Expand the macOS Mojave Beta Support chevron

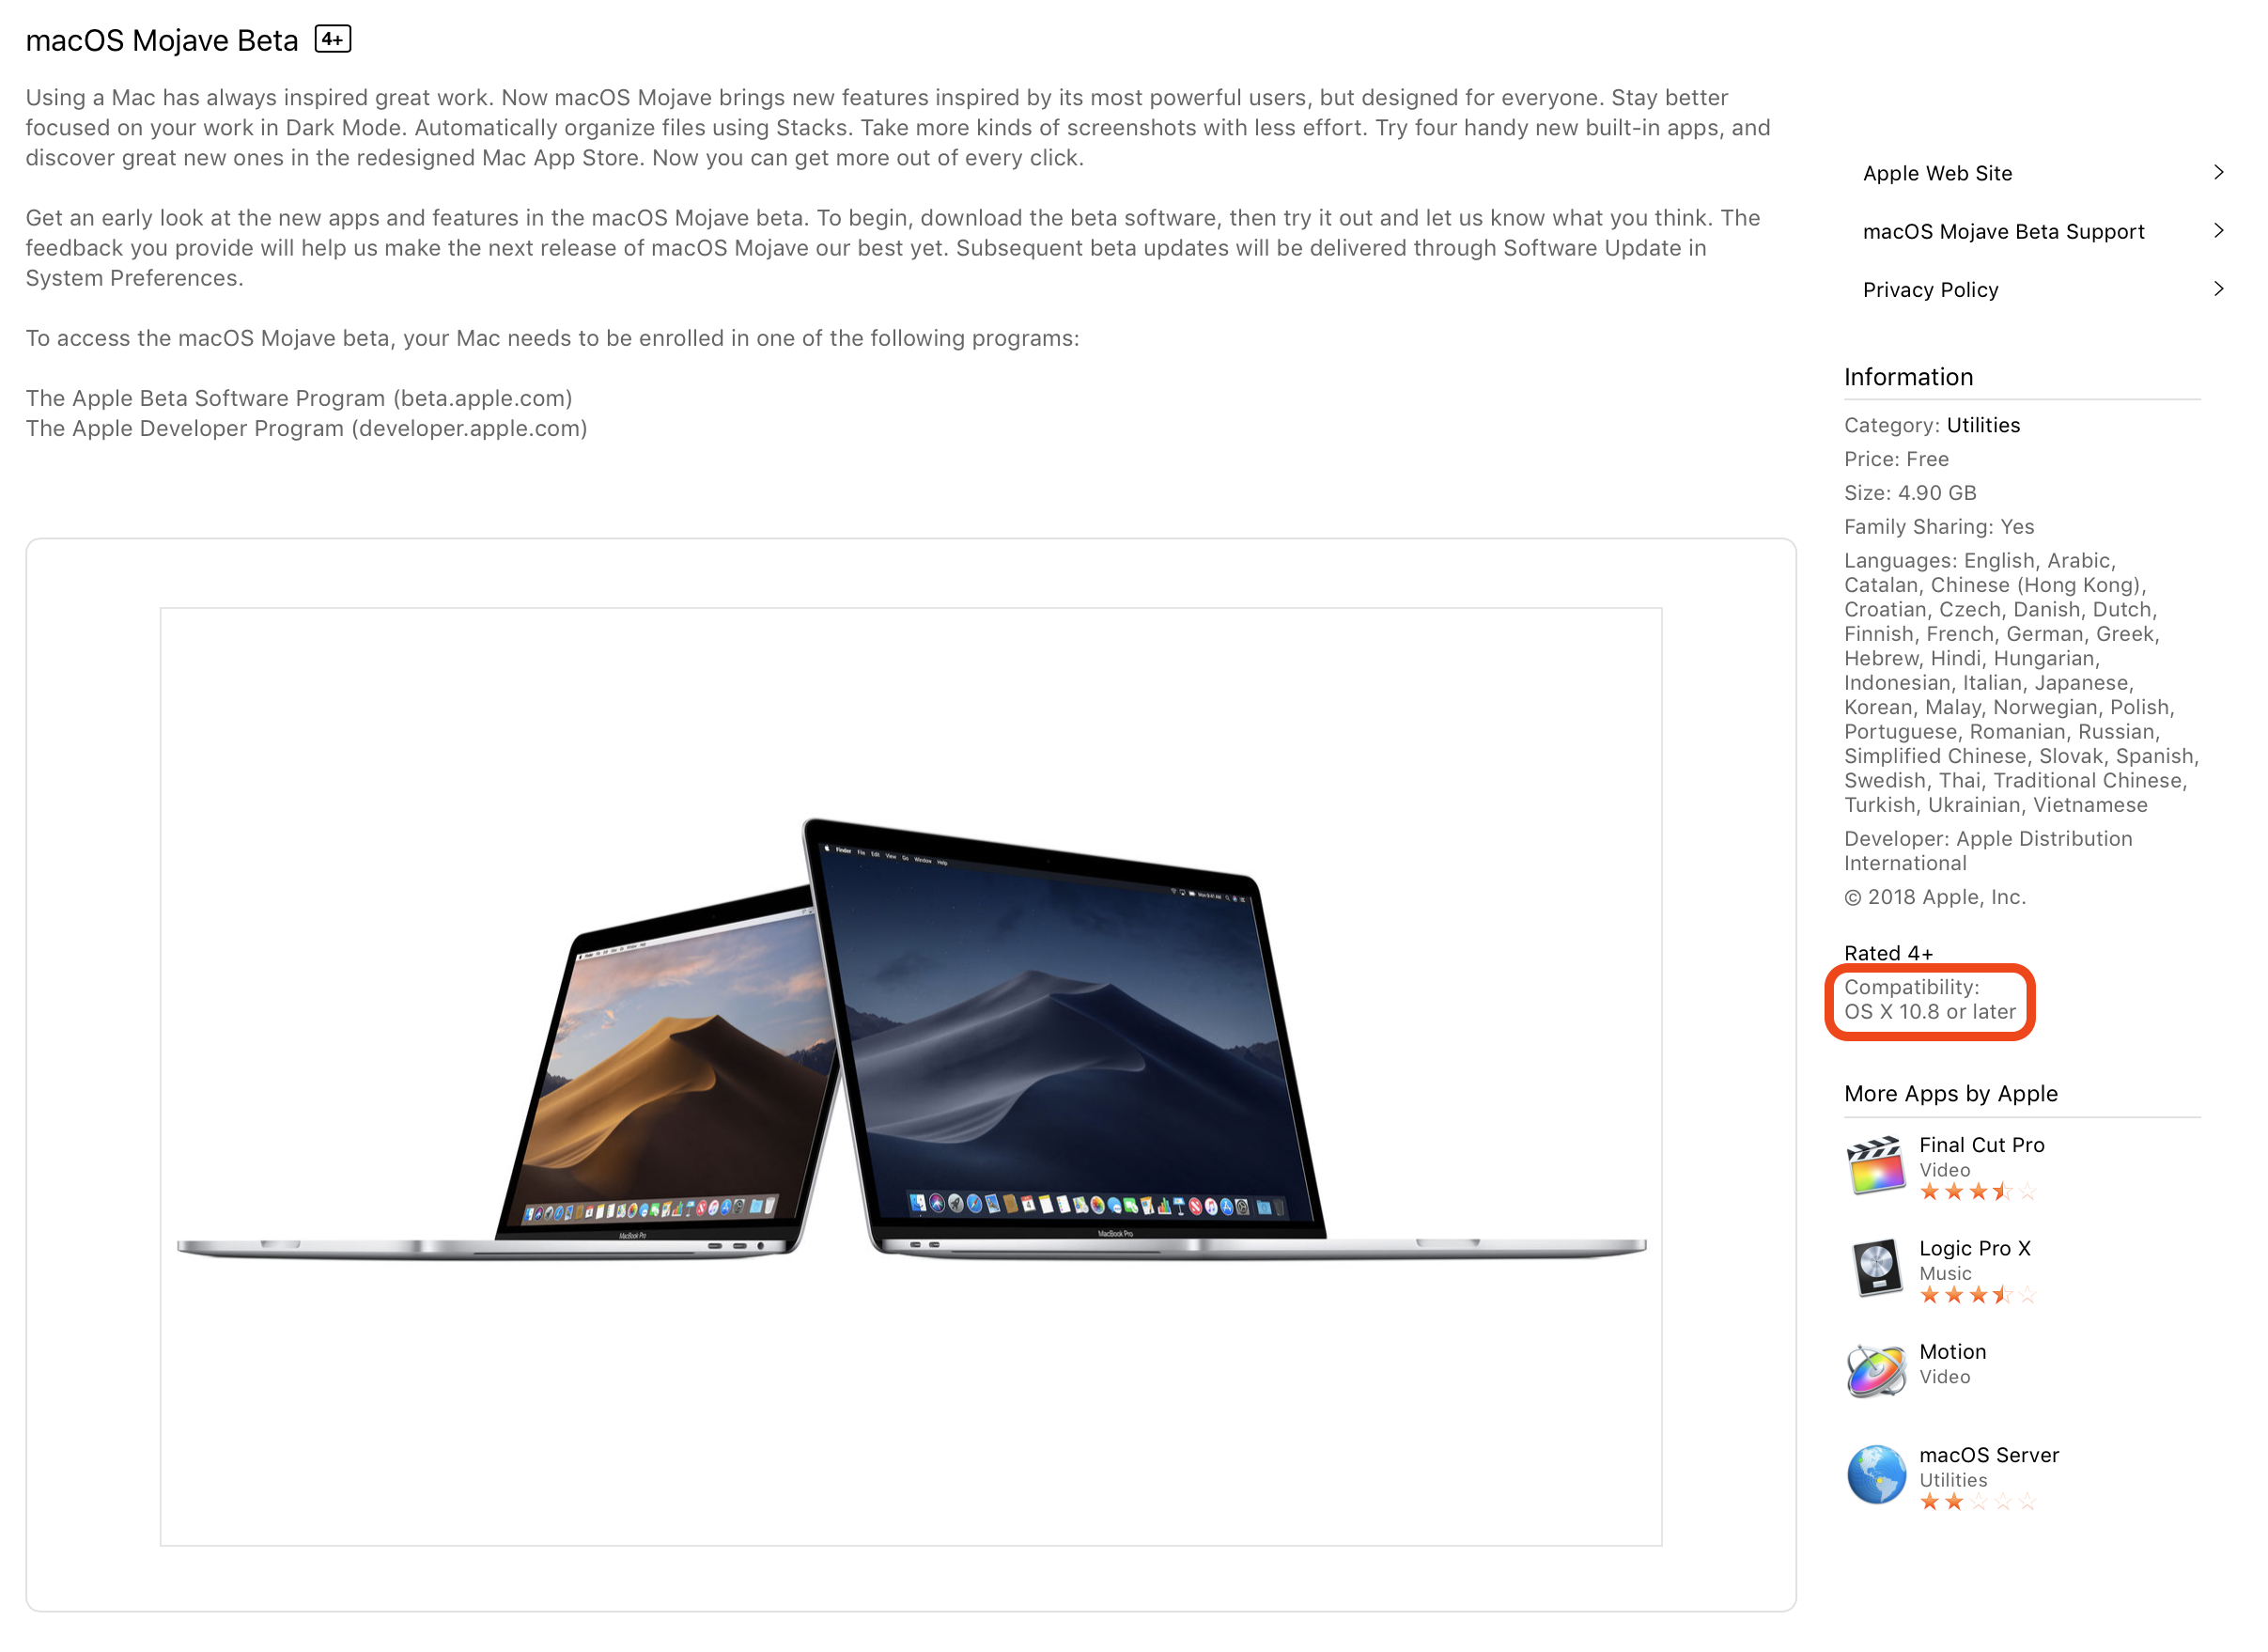coord(2219,231)
